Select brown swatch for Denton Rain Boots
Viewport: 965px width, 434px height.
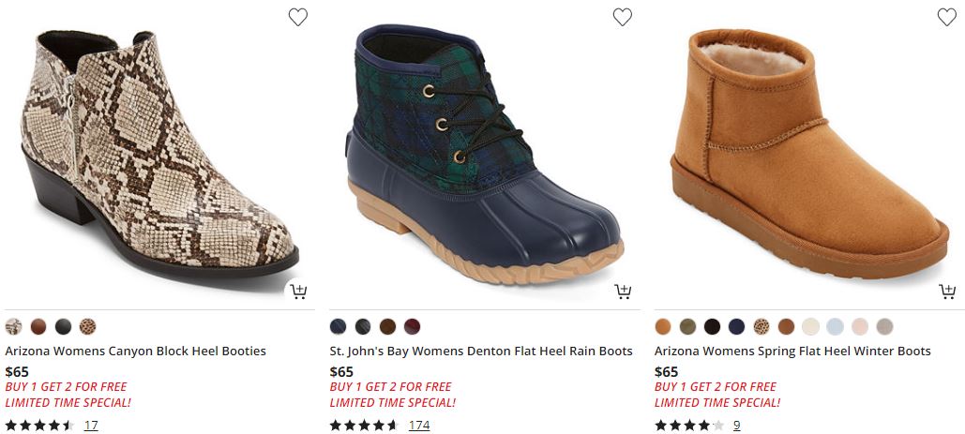(x=388, y=326)
